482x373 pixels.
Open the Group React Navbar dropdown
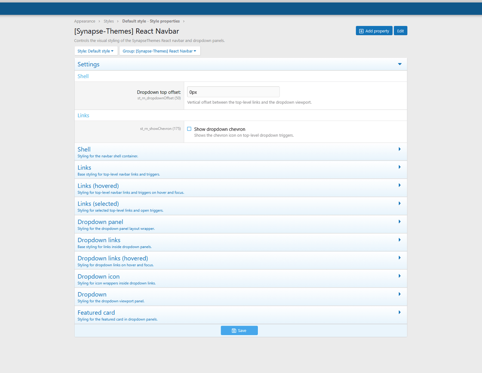click(159, 51)
